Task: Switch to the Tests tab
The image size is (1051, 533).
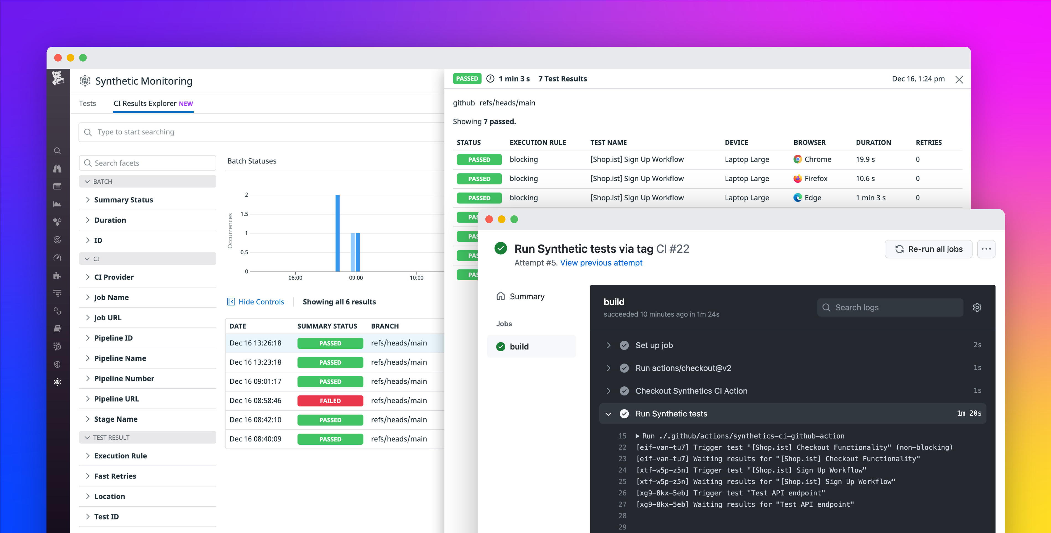Action: coord(87,104)
